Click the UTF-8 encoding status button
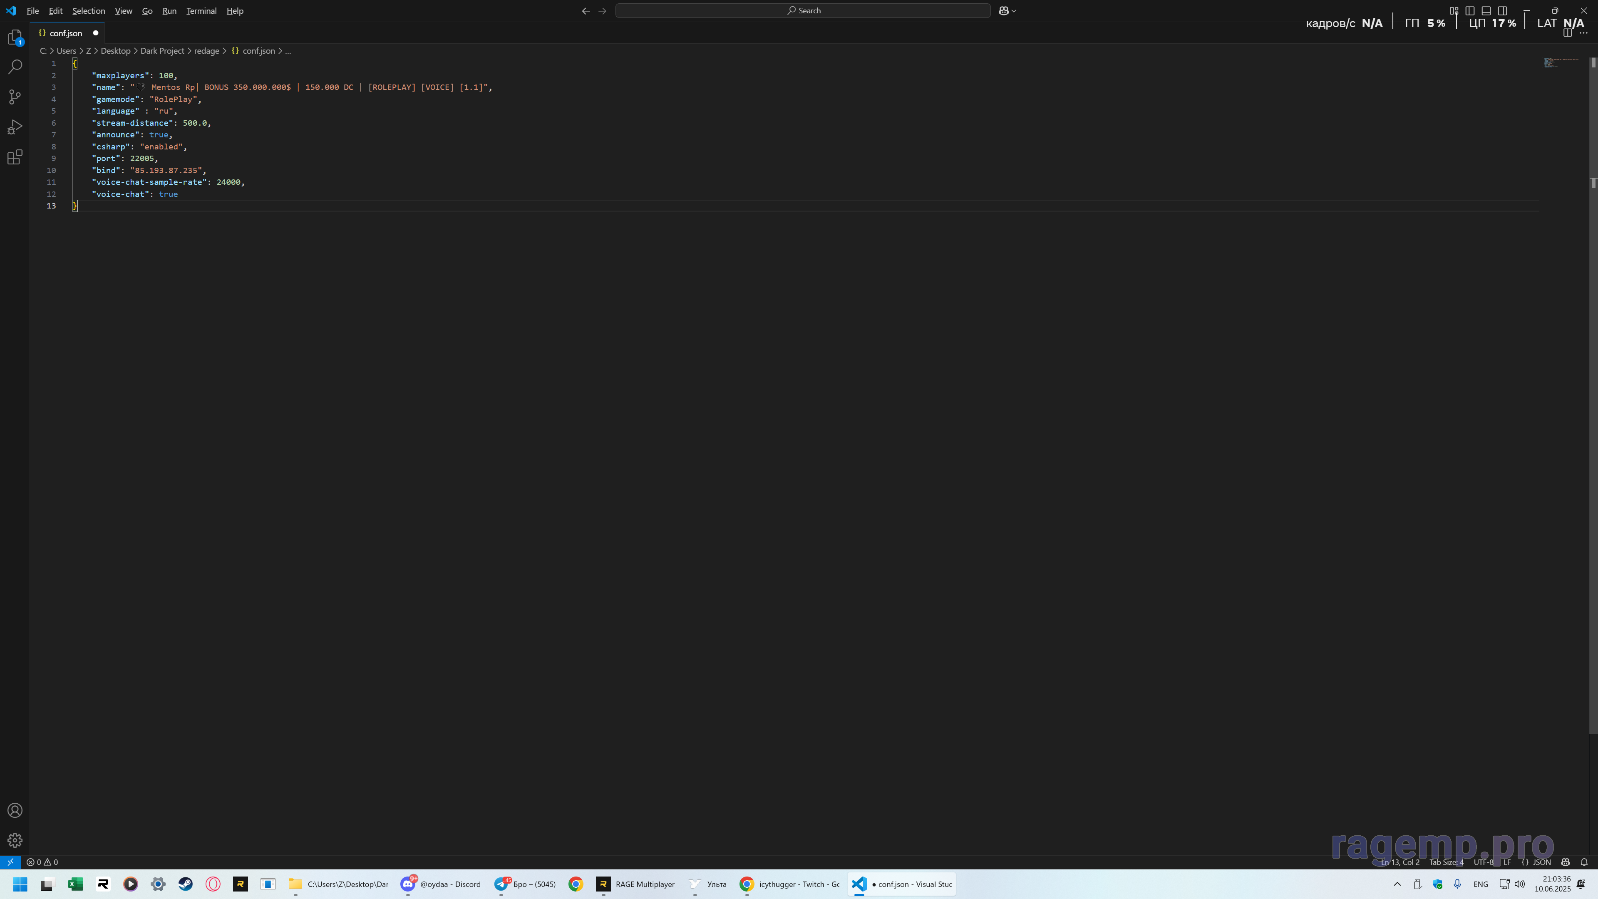Screen dimensions: 1598x899 pos(1483,862)
